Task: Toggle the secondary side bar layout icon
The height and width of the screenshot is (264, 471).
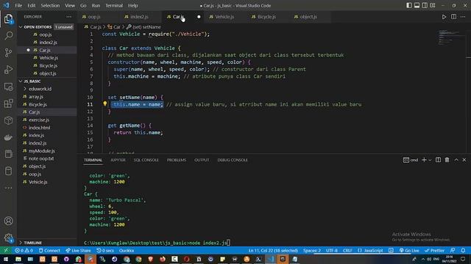Action: tap(425, 5)
